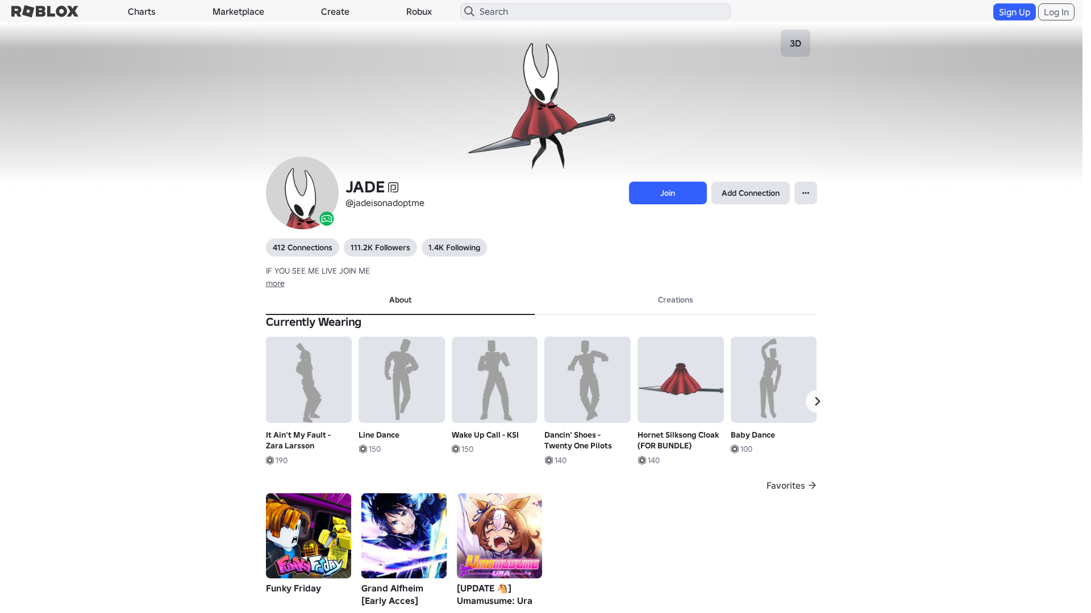
Task: Click the Roblox logo icon
Action: coord(44,11)
